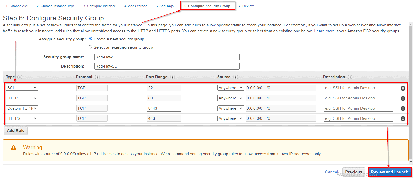Go to '2. Choose Instance Type' tab
This screenshot has height=178, width=413.
coord(56,6)
